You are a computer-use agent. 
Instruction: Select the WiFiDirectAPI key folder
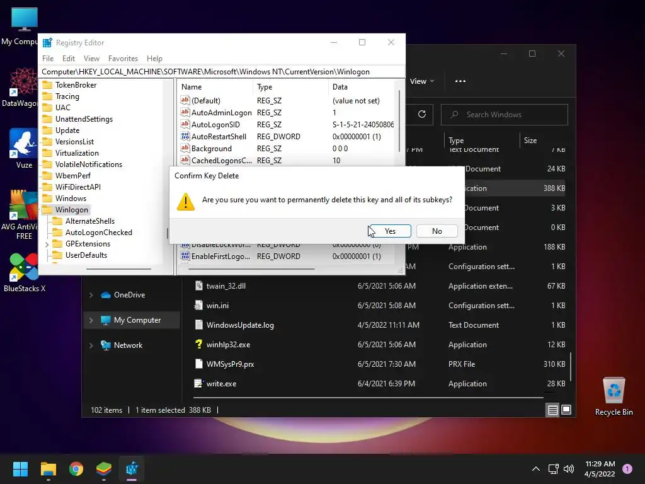(77, 187)
